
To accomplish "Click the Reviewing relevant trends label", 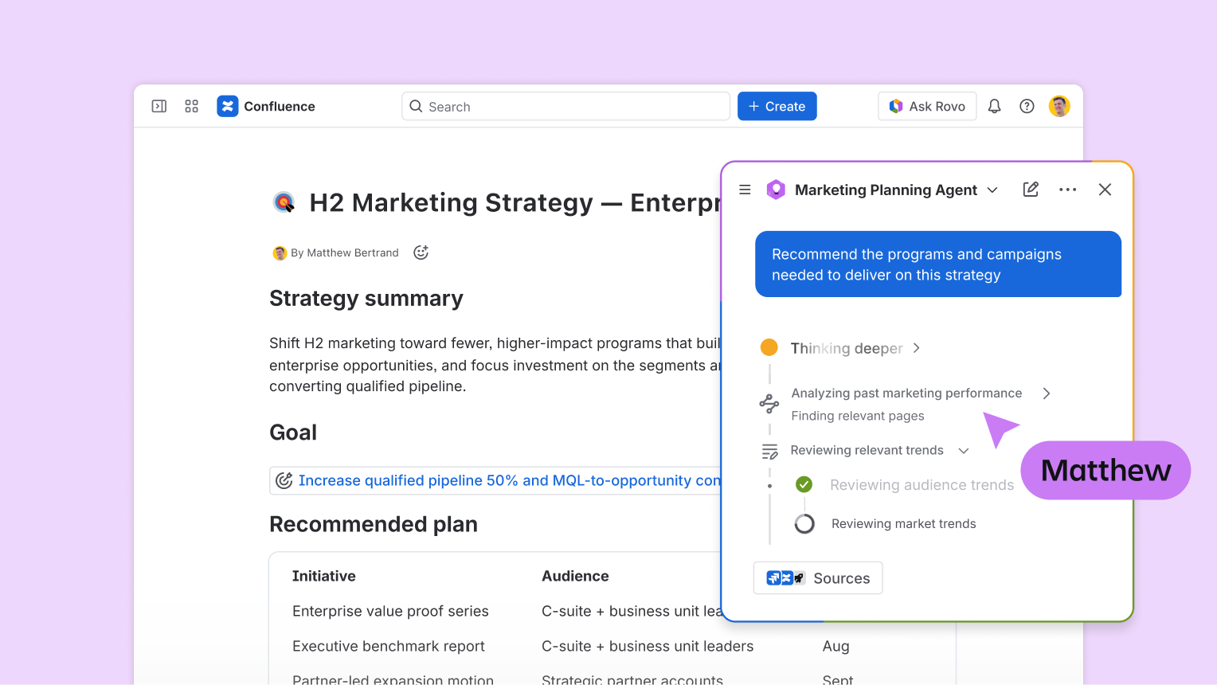I will pyautogui.click(x=867, y=450).
